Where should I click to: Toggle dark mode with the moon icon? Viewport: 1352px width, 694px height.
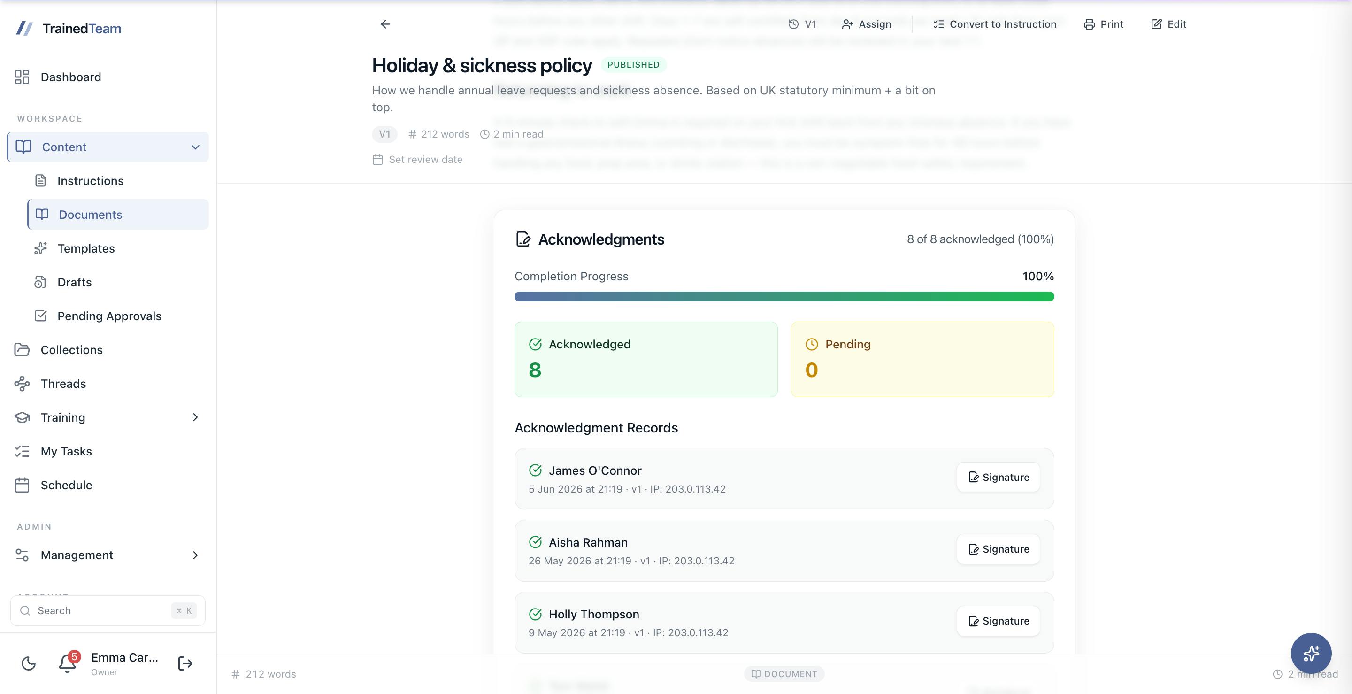coord(28,663)
